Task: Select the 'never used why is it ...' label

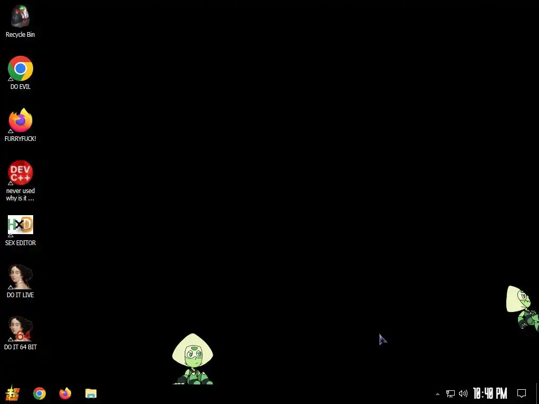Action: tap(21, 195)
